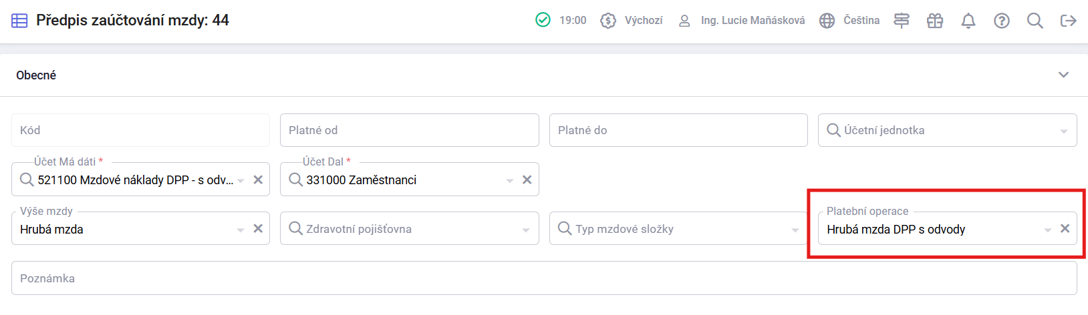This screenshot has width=1088, height=315.
Task: Open the Účetní jednotka dropdown
Action: pos(947,130)
